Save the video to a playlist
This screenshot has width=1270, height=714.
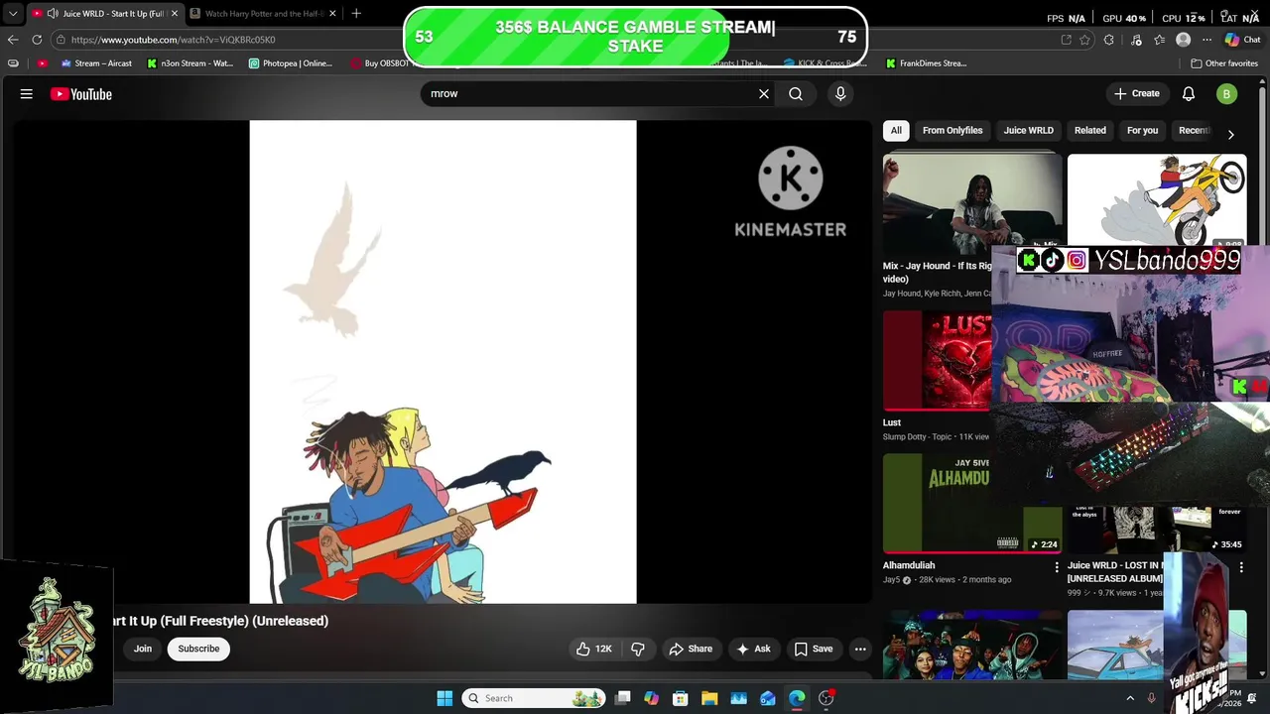point(814,649)
